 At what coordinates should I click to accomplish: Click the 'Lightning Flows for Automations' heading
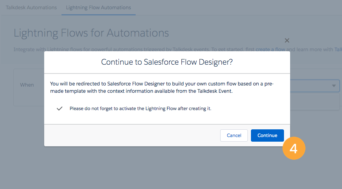click(x=91, y=33)
